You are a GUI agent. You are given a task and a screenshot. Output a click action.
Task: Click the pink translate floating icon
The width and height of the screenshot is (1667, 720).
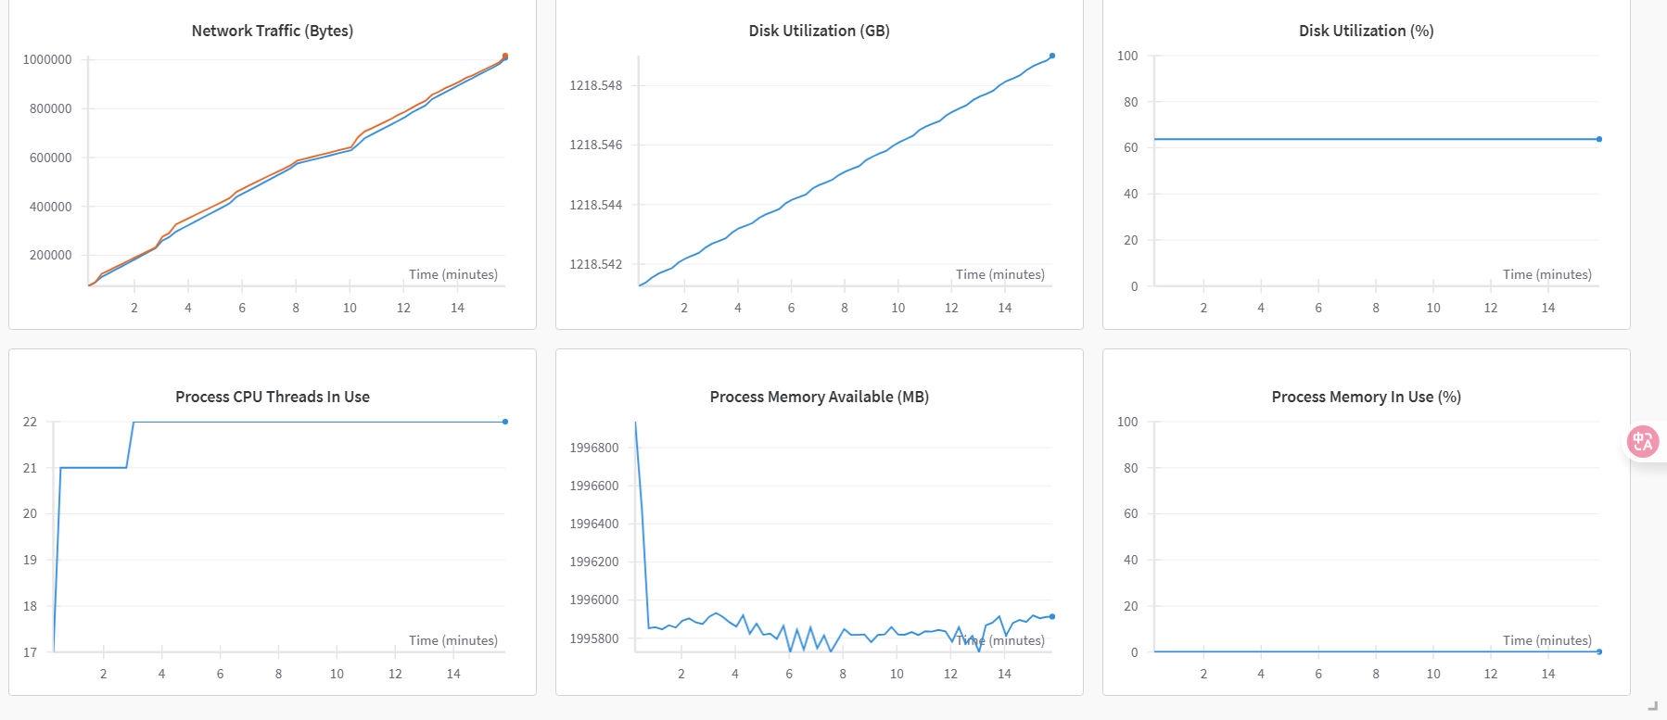pos(1643,441)
